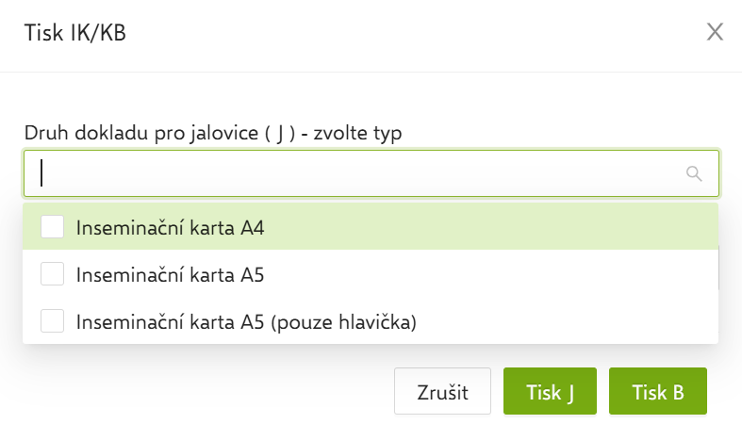Click the Tisk IK/KB dialog title

pos(74,34)
